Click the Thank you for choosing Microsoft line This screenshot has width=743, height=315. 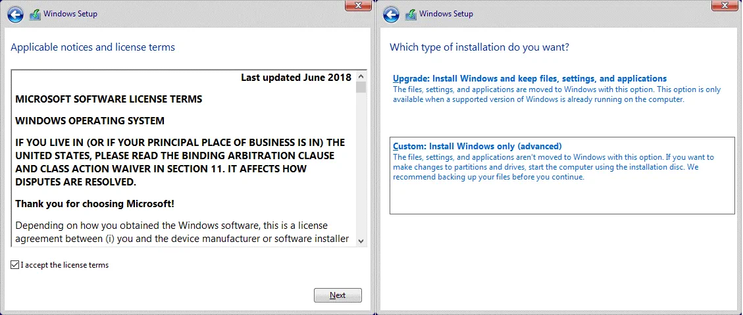tap(95, 204)
